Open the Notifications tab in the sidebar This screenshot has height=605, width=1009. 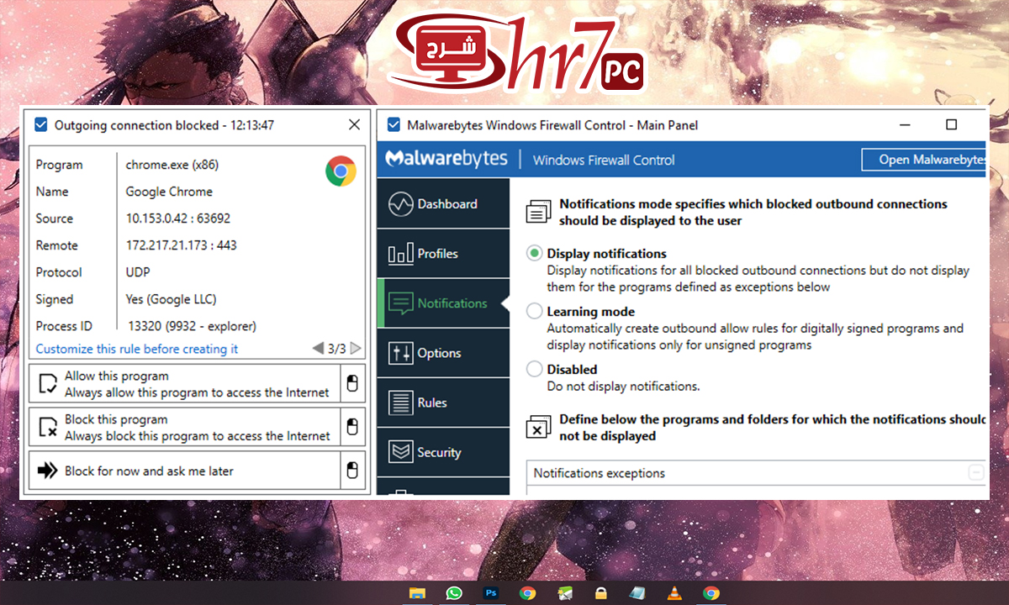tap(443, 302)
